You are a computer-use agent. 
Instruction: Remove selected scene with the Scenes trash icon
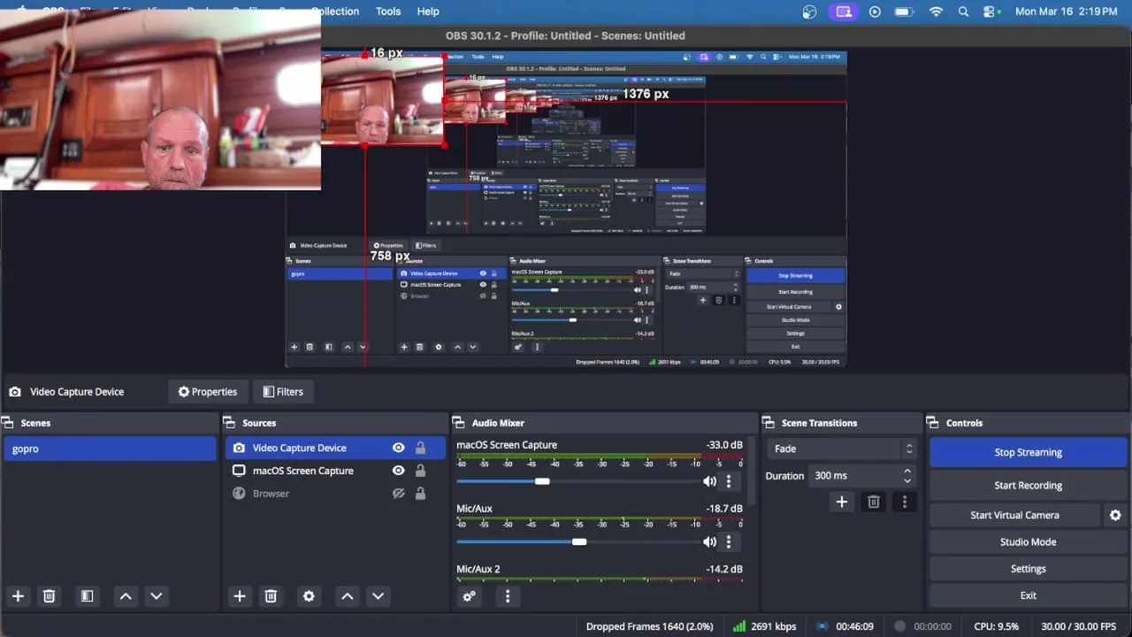coord(50,596)
